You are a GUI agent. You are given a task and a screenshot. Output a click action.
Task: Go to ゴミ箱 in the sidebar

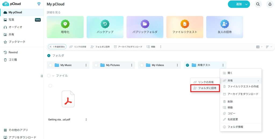point(13,60)
